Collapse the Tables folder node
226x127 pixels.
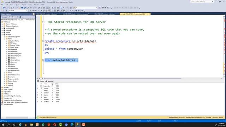(x=5, y=39)
